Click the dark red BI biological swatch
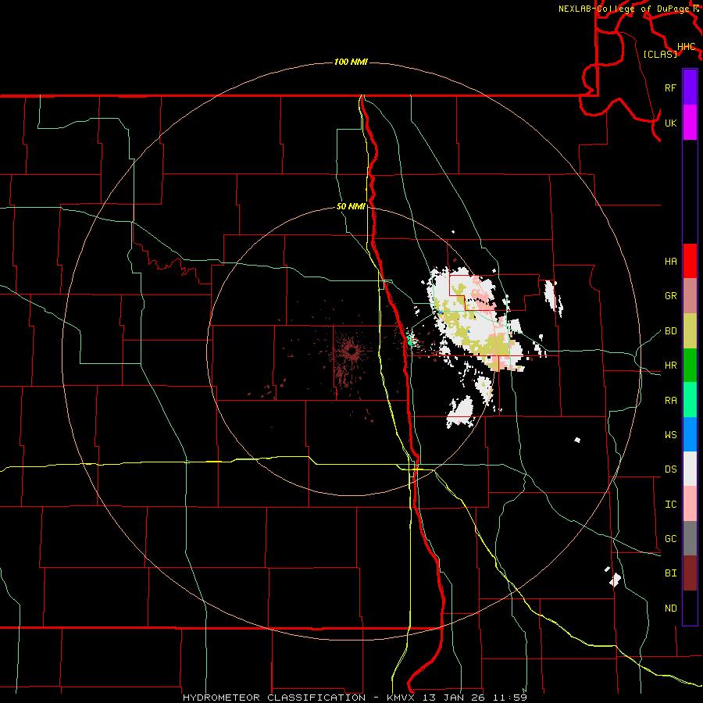703x703 pixels. 690,573
